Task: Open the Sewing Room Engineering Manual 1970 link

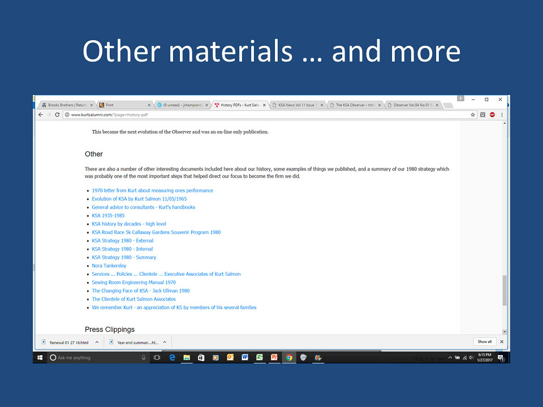Action: coord(133,282)
